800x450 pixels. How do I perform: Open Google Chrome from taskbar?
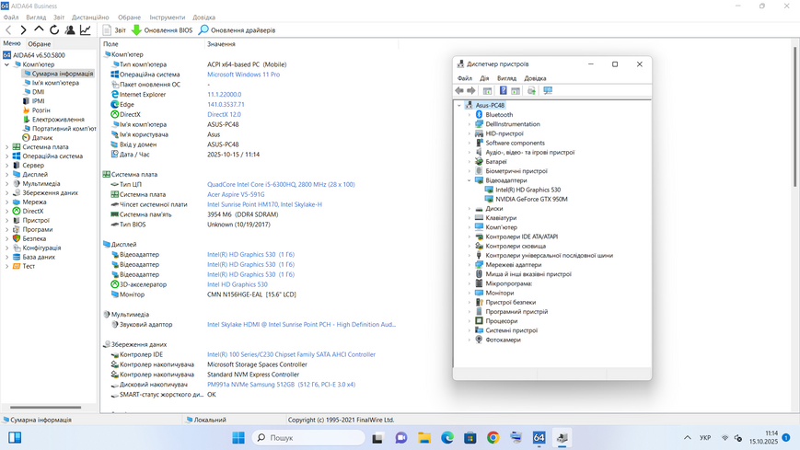pyautogui.click(x=493, y=438)
